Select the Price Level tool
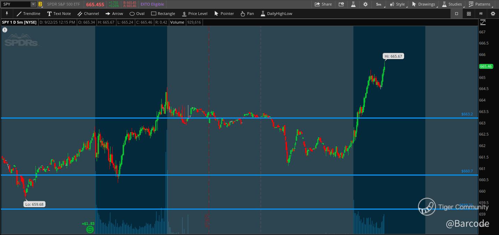This screenshot has height=235, width=499. pyautogui.click(x=195, y=14)
